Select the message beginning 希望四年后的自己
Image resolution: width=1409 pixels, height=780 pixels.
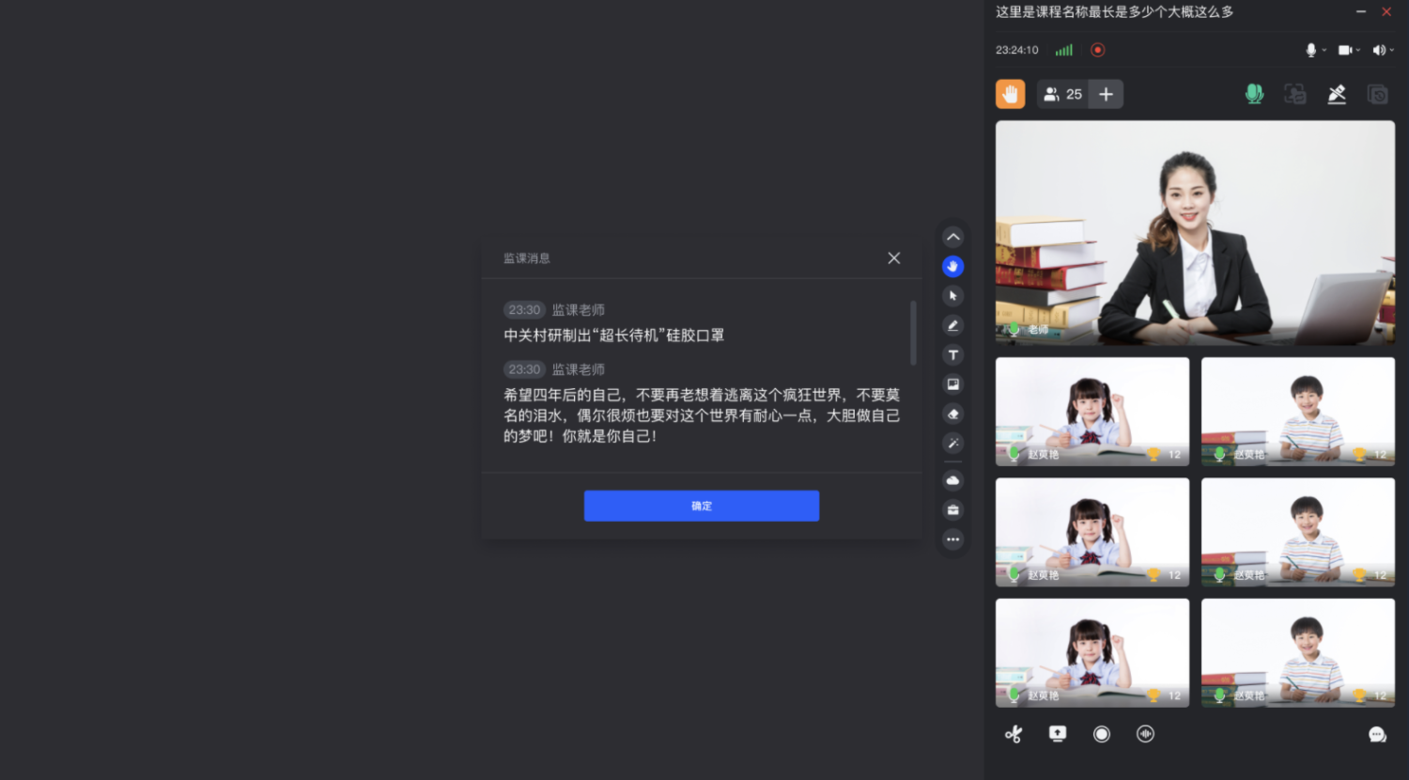702,415
